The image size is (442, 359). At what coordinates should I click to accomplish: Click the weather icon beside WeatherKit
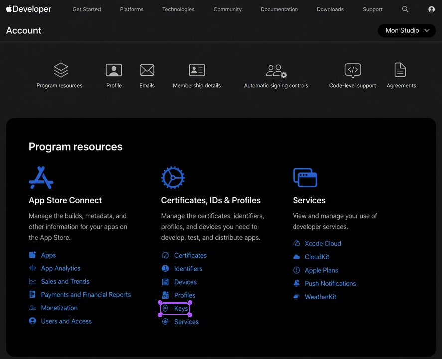pos(296,297)
